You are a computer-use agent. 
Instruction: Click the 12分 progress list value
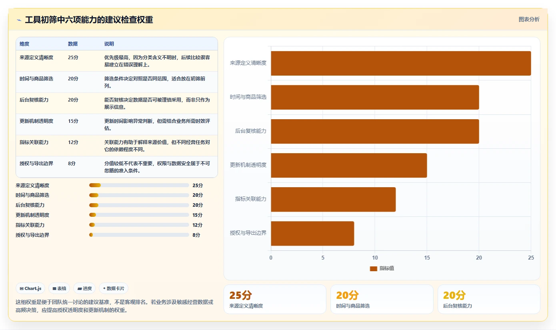[198, 225]
